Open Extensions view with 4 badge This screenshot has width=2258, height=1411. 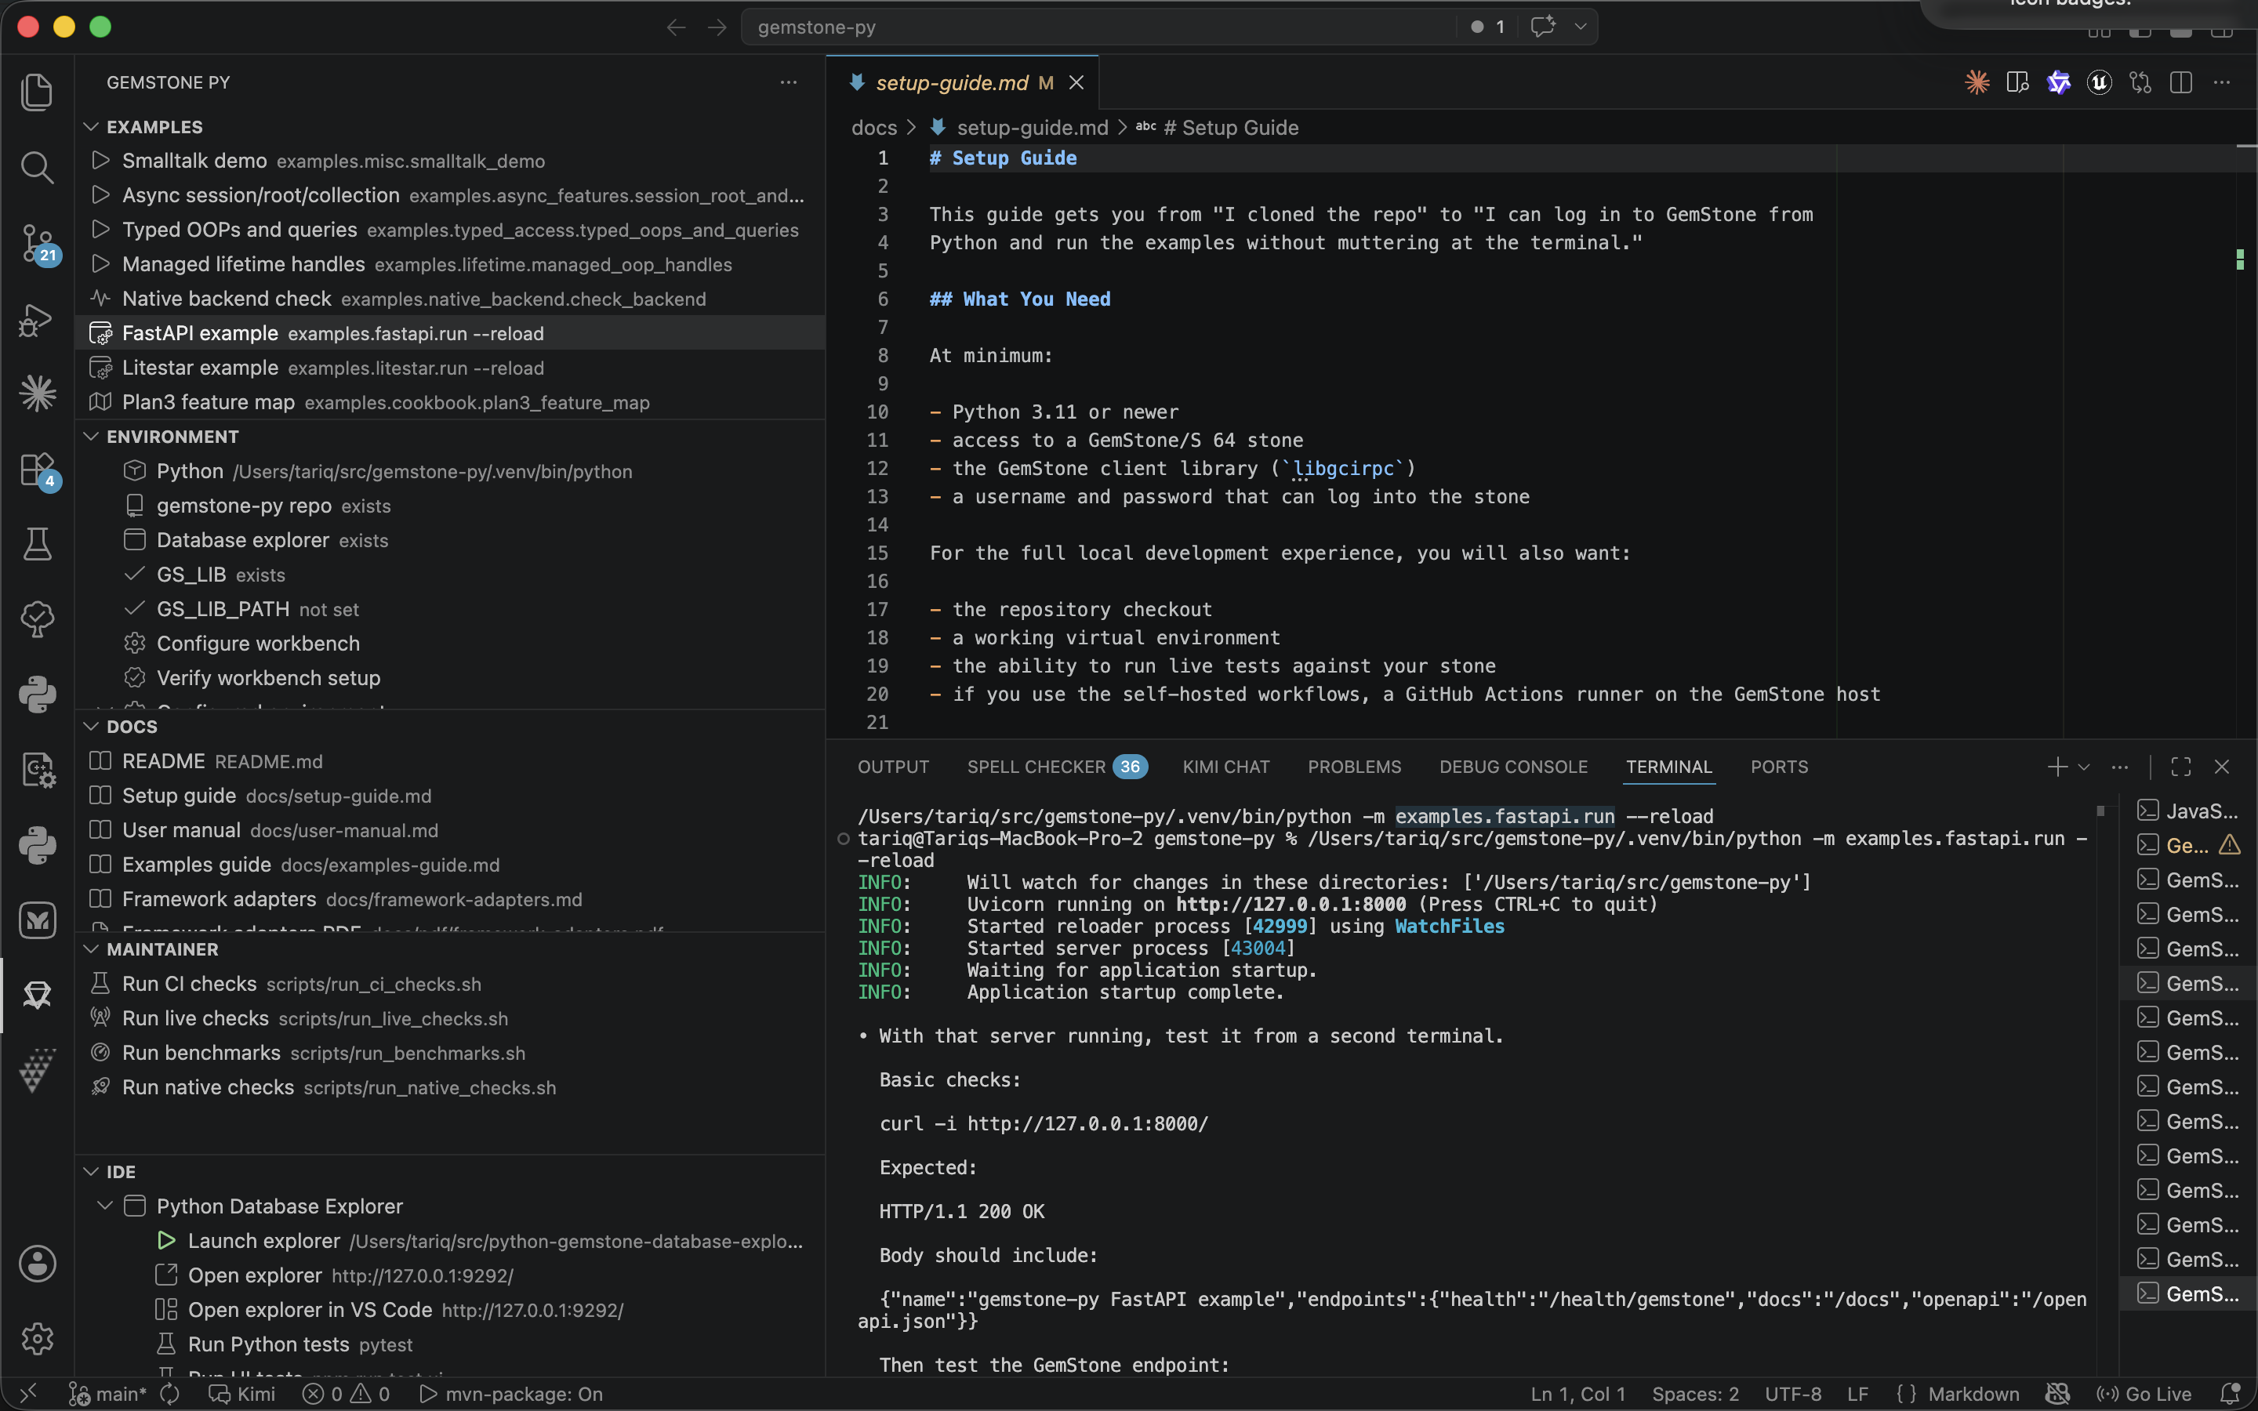pos(38,470)
